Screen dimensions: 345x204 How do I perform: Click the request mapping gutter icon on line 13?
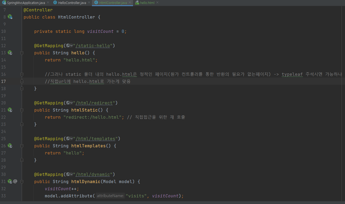tap(10, 53)
